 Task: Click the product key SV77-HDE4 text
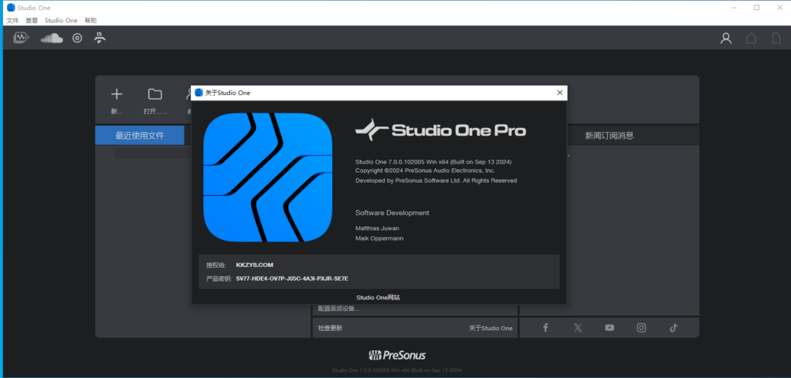click(292, 278)
